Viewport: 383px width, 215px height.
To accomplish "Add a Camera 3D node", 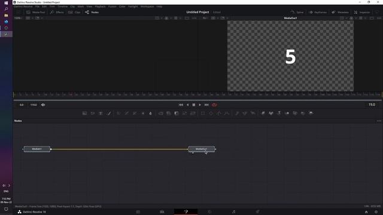I will point(295,113).
